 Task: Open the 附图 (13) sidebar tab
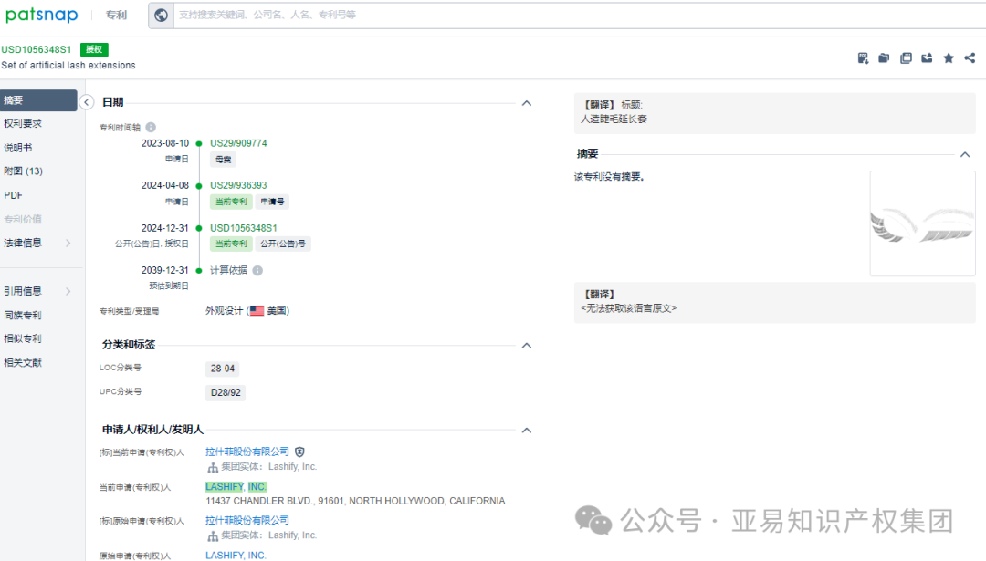point(23,171)
